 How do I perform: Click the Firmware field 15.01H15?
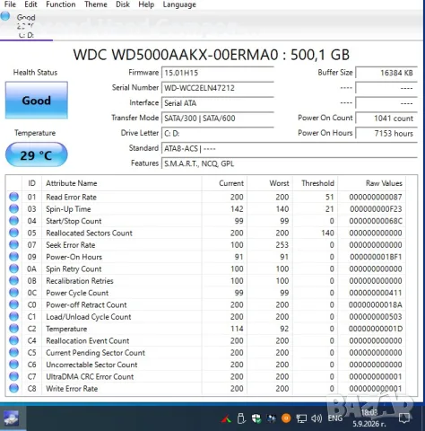click(218, 73)
